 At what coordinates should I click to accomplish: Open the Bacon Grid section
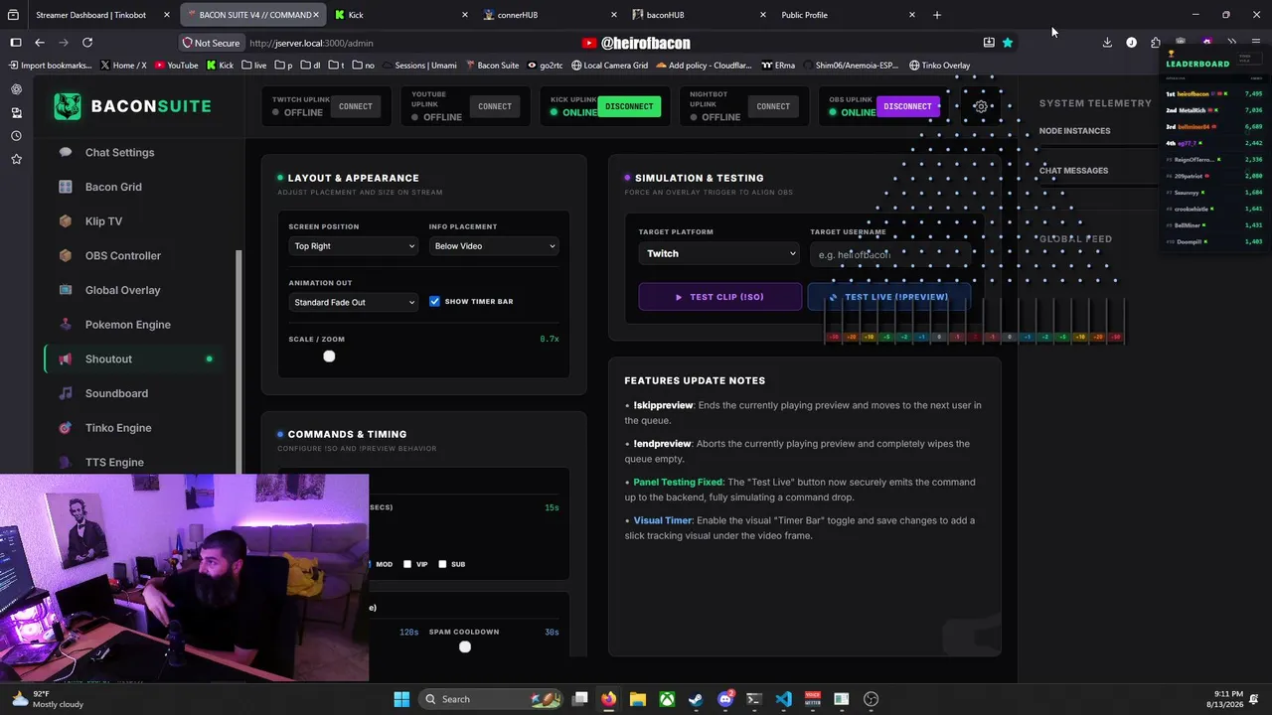coord(113,187)
